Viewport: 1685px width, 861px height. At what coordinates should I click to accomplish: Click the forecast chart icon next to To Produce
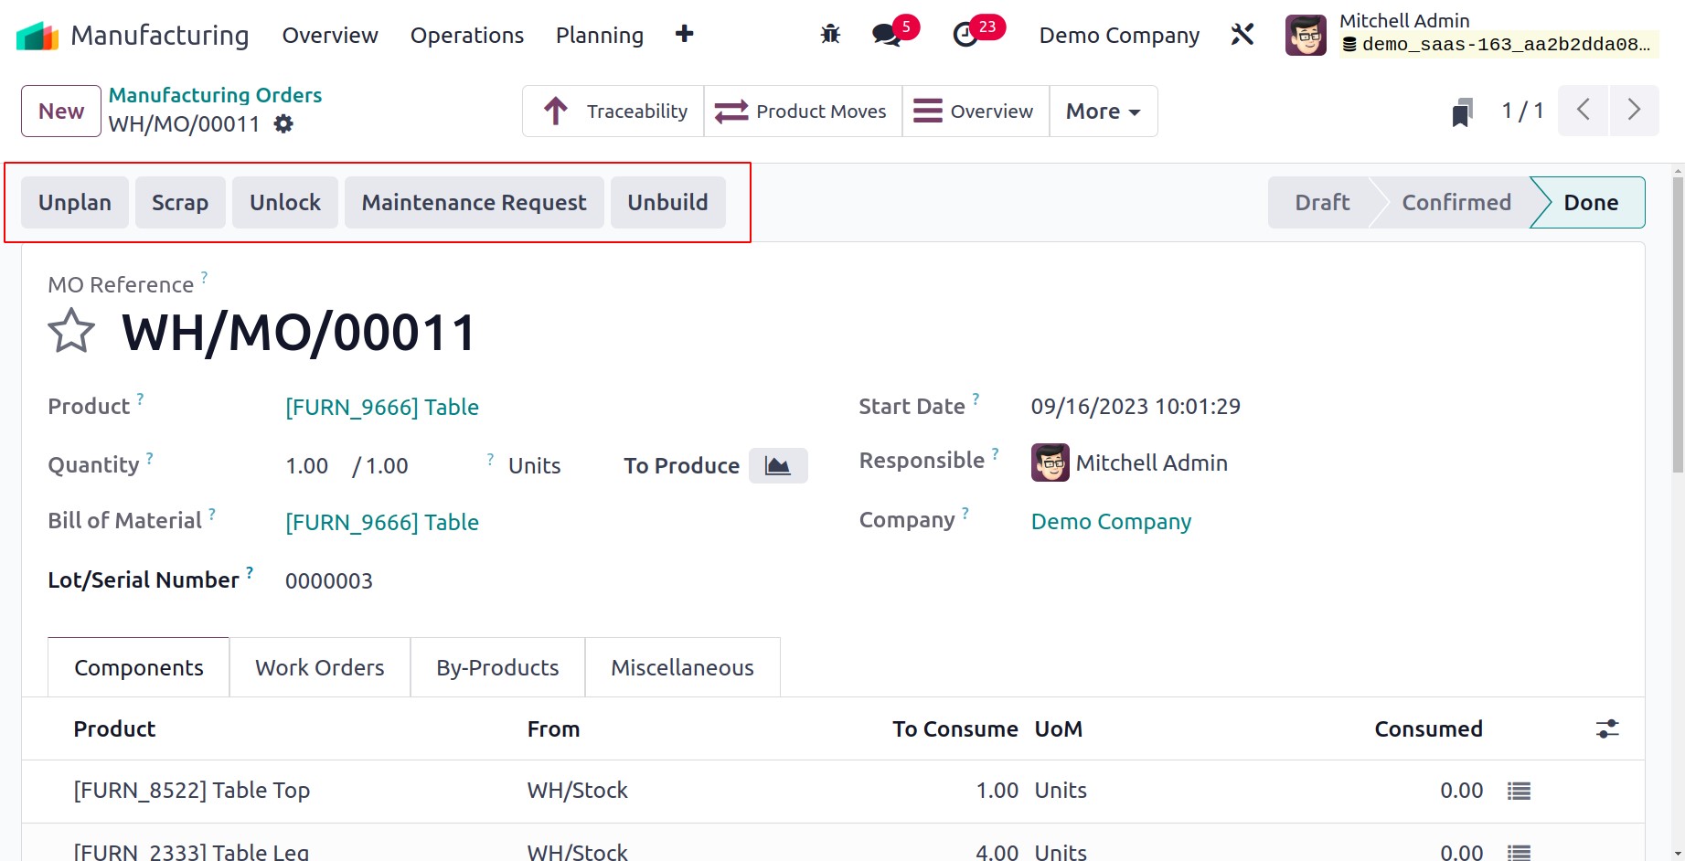pyautogui.click(x=778, y=465)
